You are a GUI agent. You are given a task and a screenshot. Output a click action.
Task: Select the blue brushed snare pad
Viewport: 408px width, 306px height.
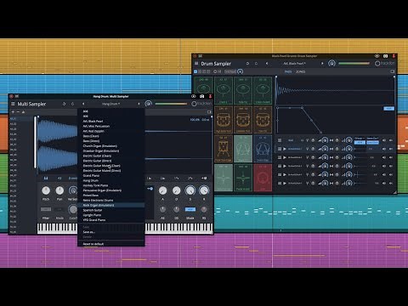click(263, 149)
